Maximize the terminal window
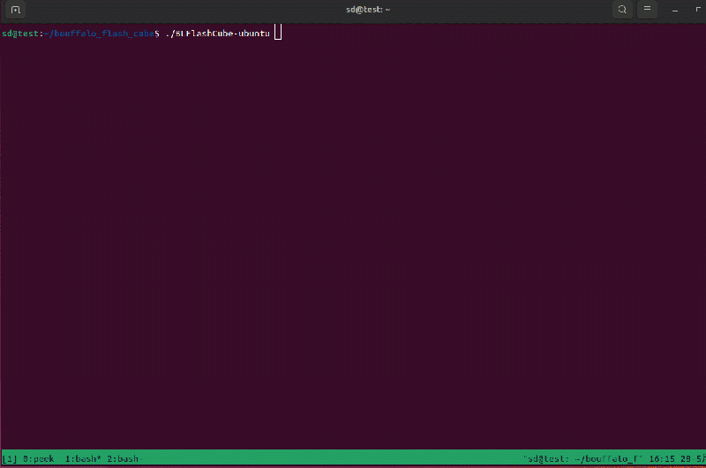706x468 pixels. (x=698, y=10)
